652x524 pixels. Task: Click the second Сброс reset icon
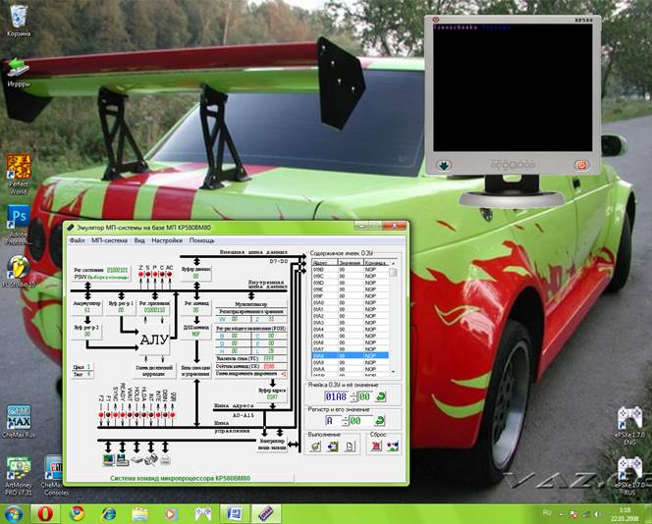point(392,446)
